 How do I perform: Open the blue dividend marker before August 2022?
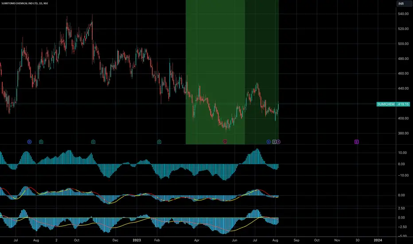pos(29,142)
